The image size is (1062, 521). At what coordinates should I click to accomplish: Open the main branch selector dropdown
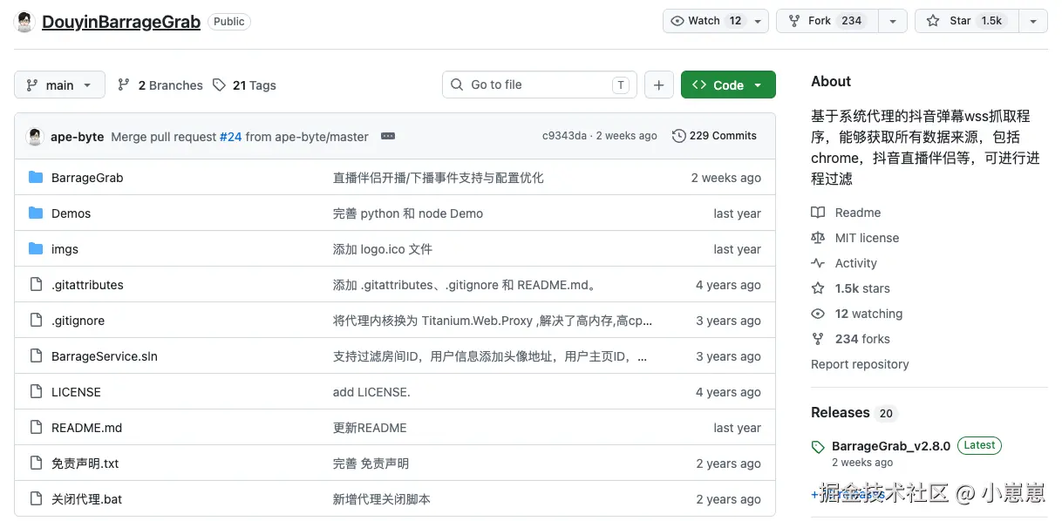pyautogui.click(x=59, y=85)
